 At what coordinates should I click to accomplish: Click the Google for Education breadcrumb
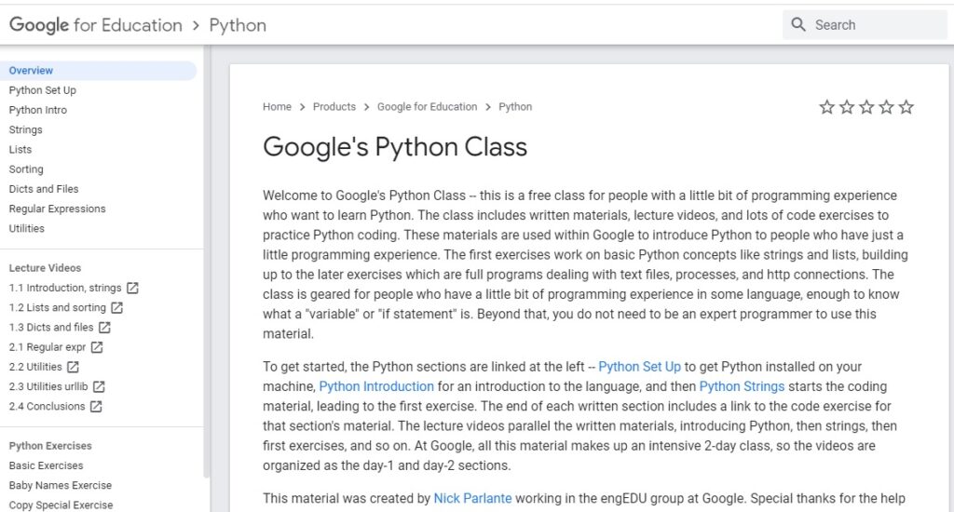click(427, 107)
